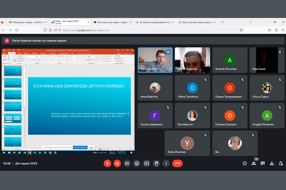The image size is (286, 190).
Task: Go forward in browser history
Action: (10, 30)
